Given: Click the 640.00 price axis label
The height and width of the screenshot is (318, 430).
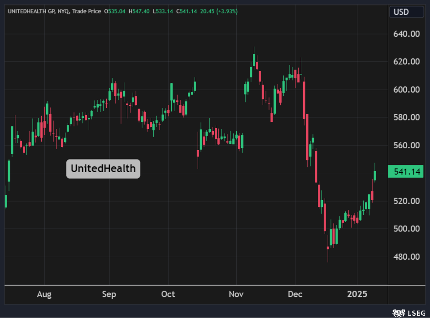Looking at the screenshot, I should (406, 34).
